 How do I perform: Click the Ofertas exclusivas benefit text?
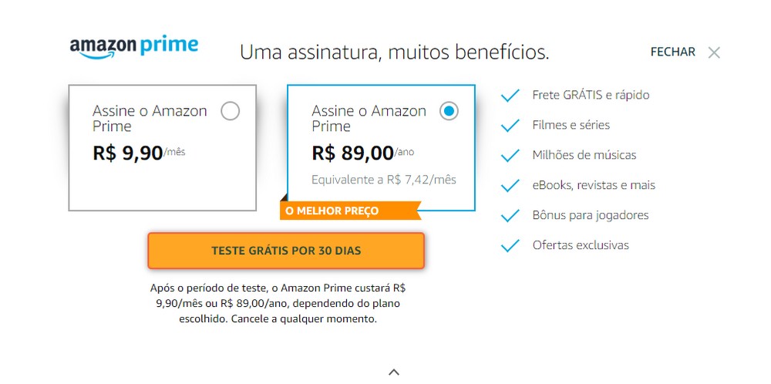point(581,246)
